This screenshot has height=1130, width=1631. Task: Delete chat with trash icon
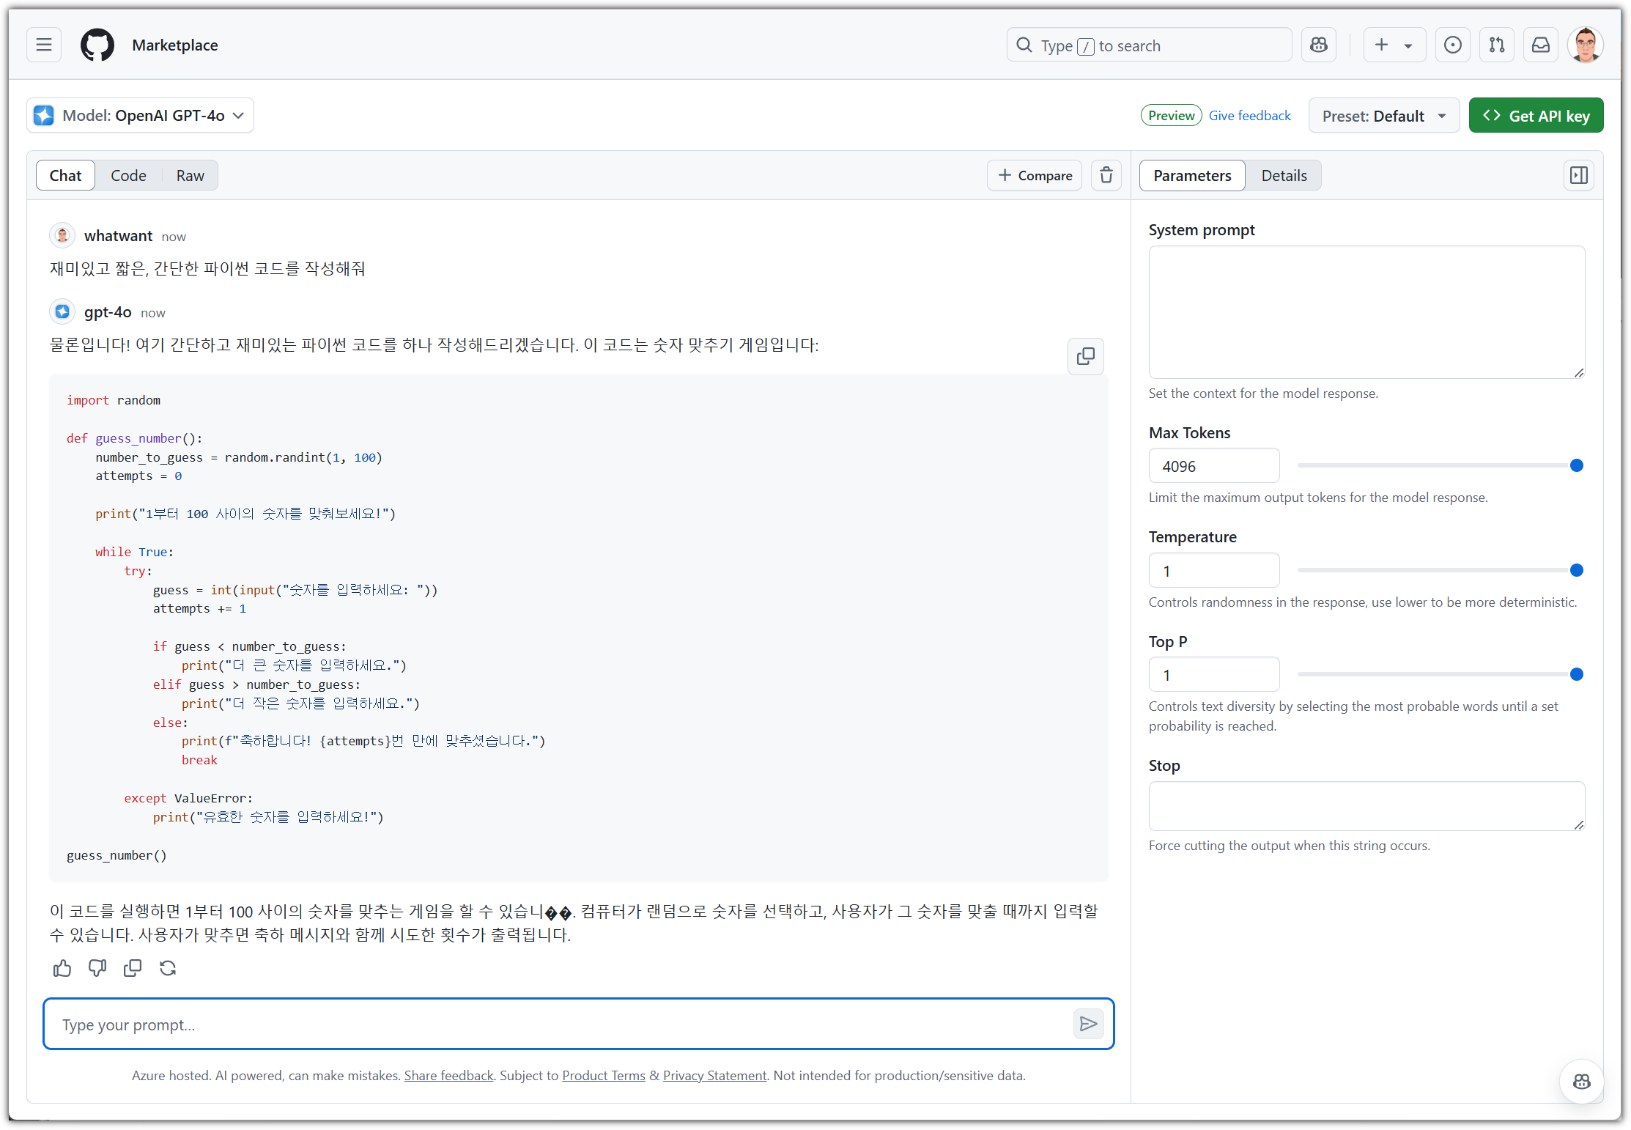[x=1106, y=175]
